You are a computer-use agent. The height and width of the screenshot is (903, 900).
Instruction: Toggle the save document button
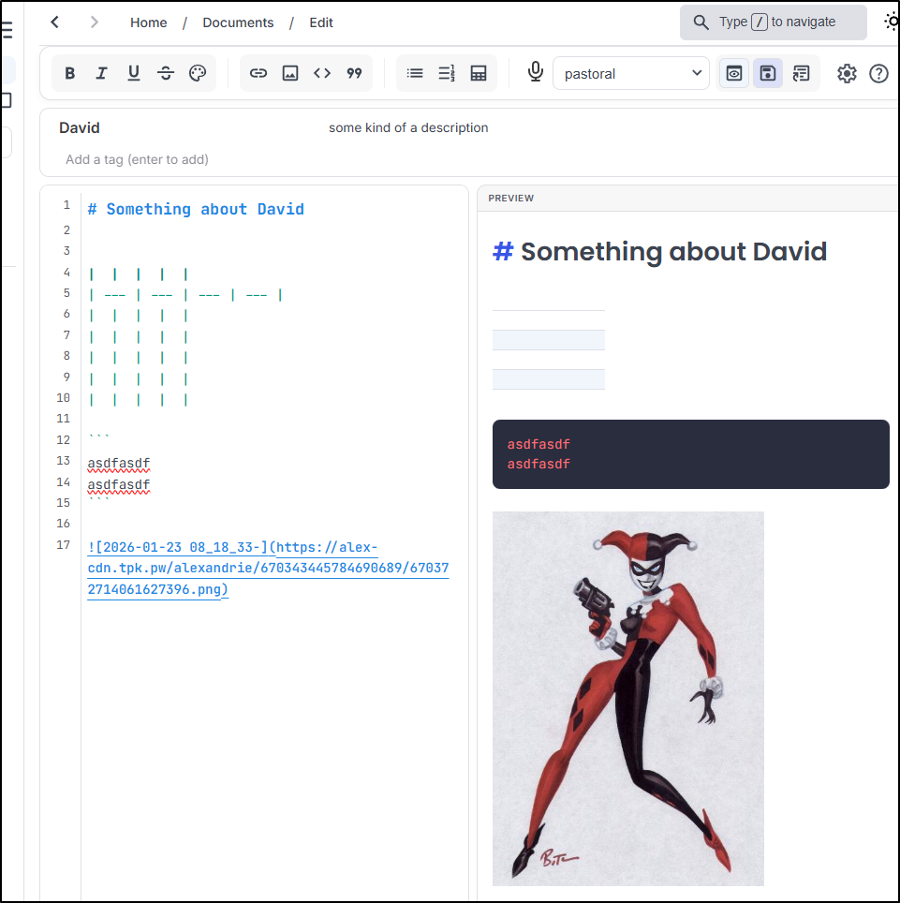[x=768, y=73]
